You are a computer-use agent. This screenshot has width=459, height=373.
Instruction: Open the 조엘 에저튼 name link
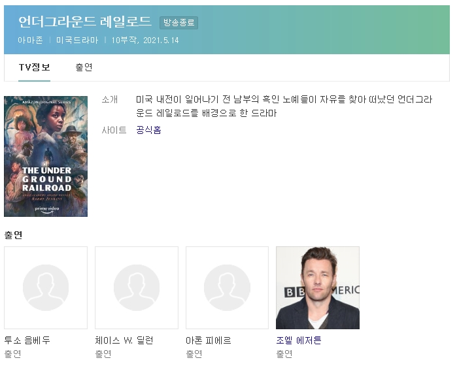click(x=299, y=340)
